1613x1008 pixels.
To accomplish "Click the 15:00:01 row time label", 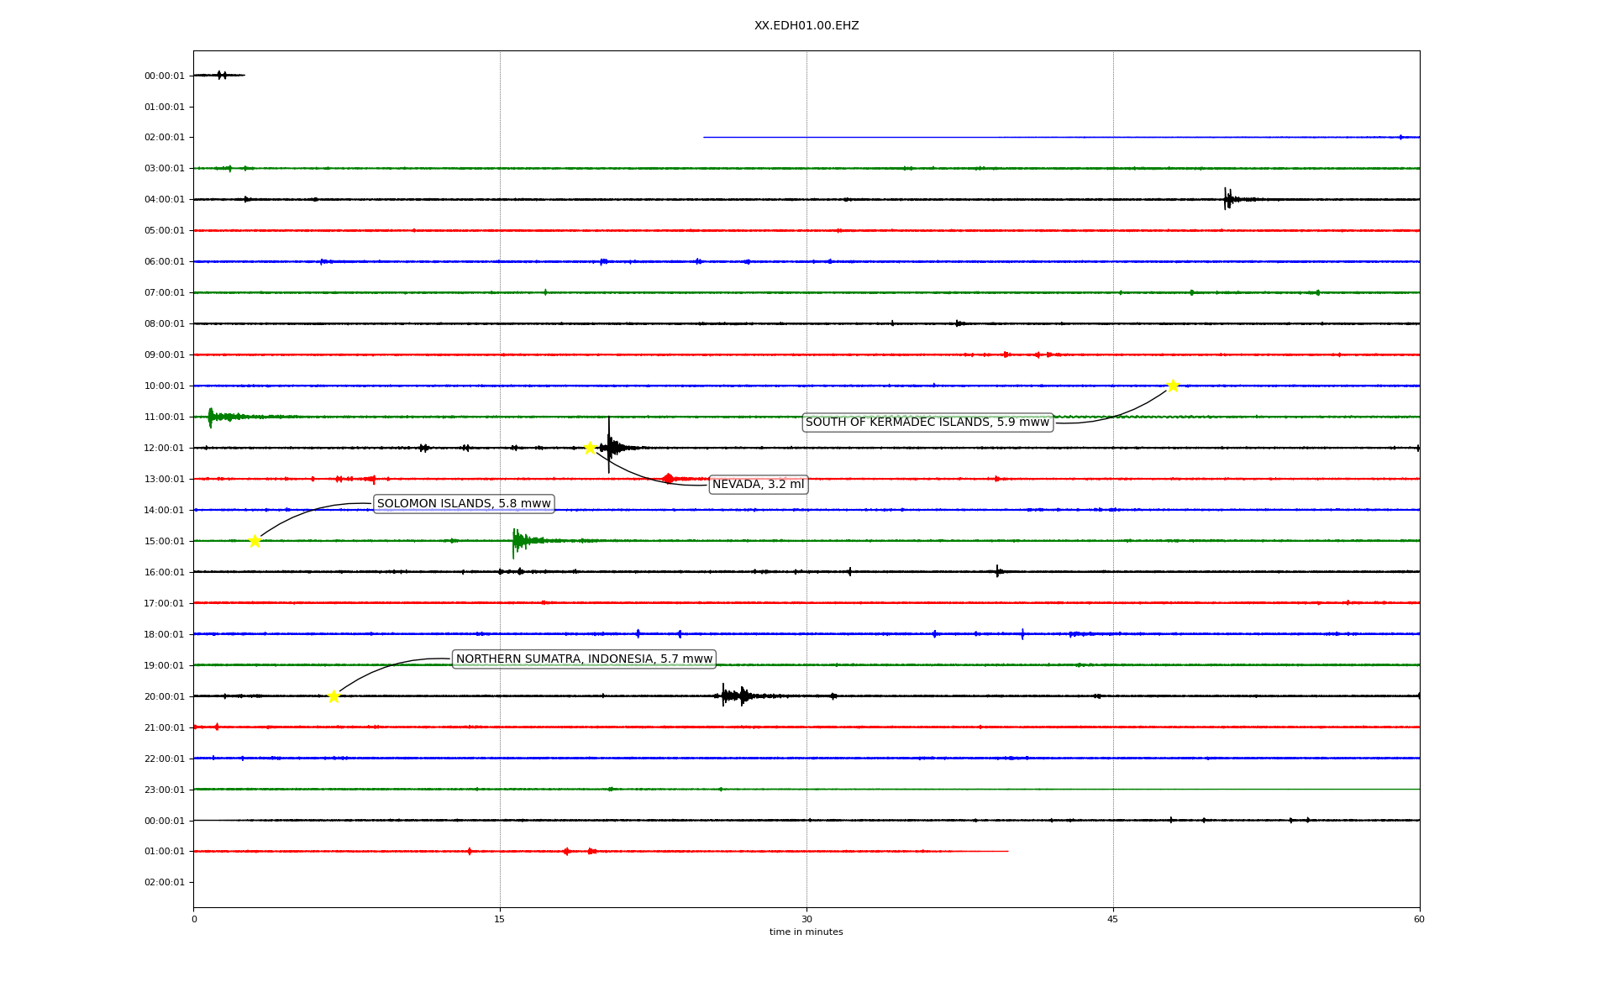I will tap(164, 542).
